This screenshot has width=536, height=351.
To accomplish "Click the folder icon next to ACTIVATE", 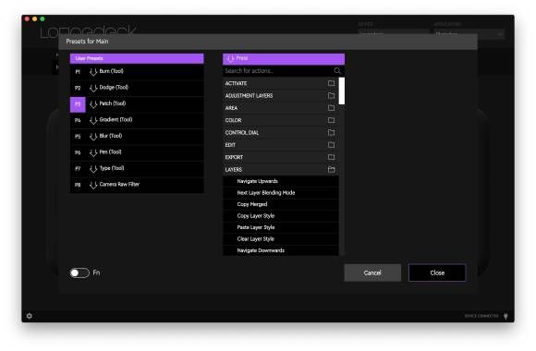I will (331, 83).
